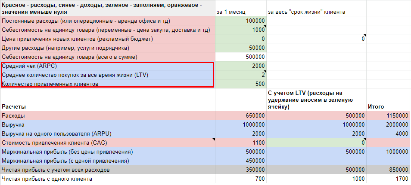Viewport: 411px width, 185px height.
Task: Select the bold 'Расчеты' heading cell
Action: point(107,100)
